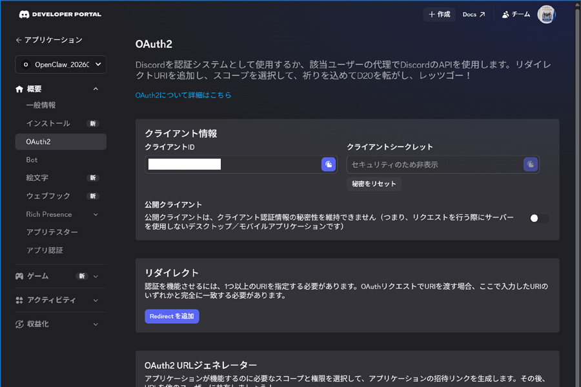Enable the 公開クライアント toggle switch

pos(538,219)
